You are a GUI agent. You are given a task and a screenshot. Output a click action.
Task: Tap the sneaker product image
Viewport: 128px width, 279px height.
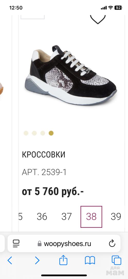point(71,75)
